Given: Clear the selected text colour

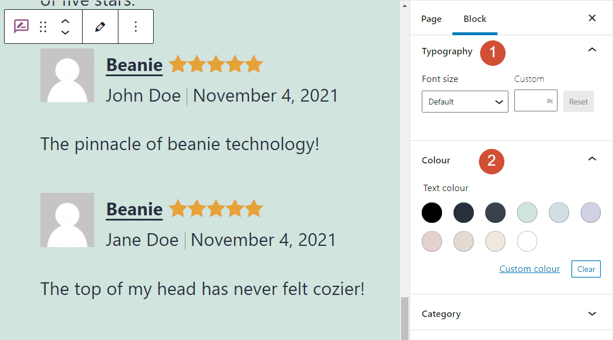Looking at the screenshot, I should (586, 268).
